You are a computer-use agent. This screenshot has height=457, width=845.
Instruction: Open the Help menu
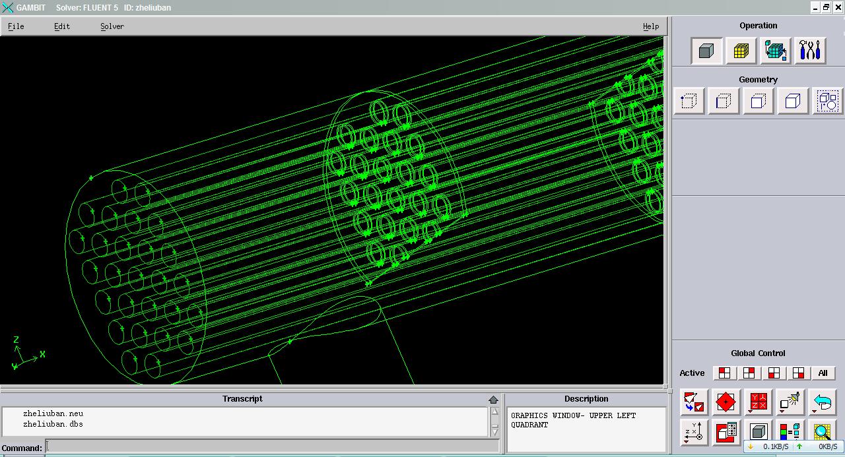coord(651,26)
